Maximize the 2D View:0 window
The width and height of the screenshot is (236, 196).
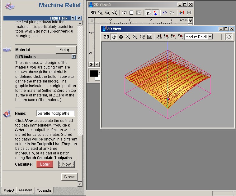point(185,5)
